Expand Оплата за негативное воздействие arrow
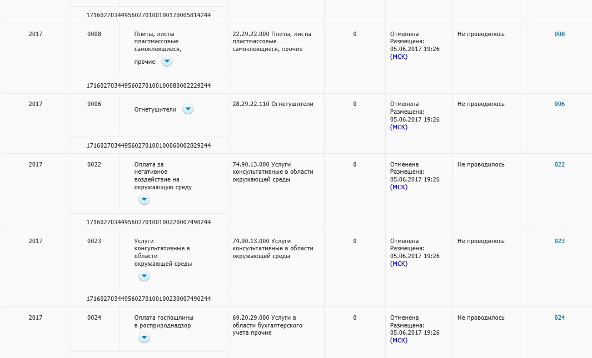This screenshot has height=358, width=592. point(144,199)
